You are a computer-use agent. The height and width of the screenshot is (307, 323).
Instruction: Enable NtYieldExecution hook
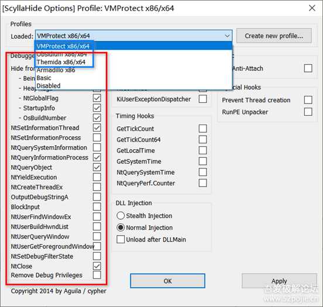[97, 177]
